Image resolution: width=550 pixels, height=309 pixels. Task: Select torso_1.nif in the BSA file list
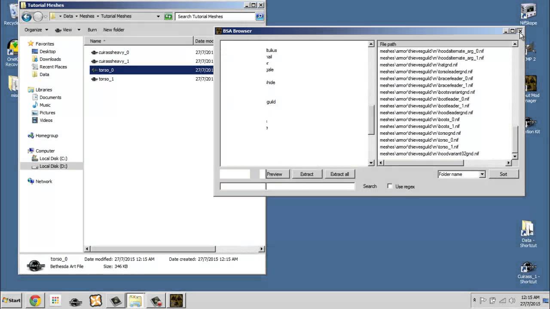419,147
